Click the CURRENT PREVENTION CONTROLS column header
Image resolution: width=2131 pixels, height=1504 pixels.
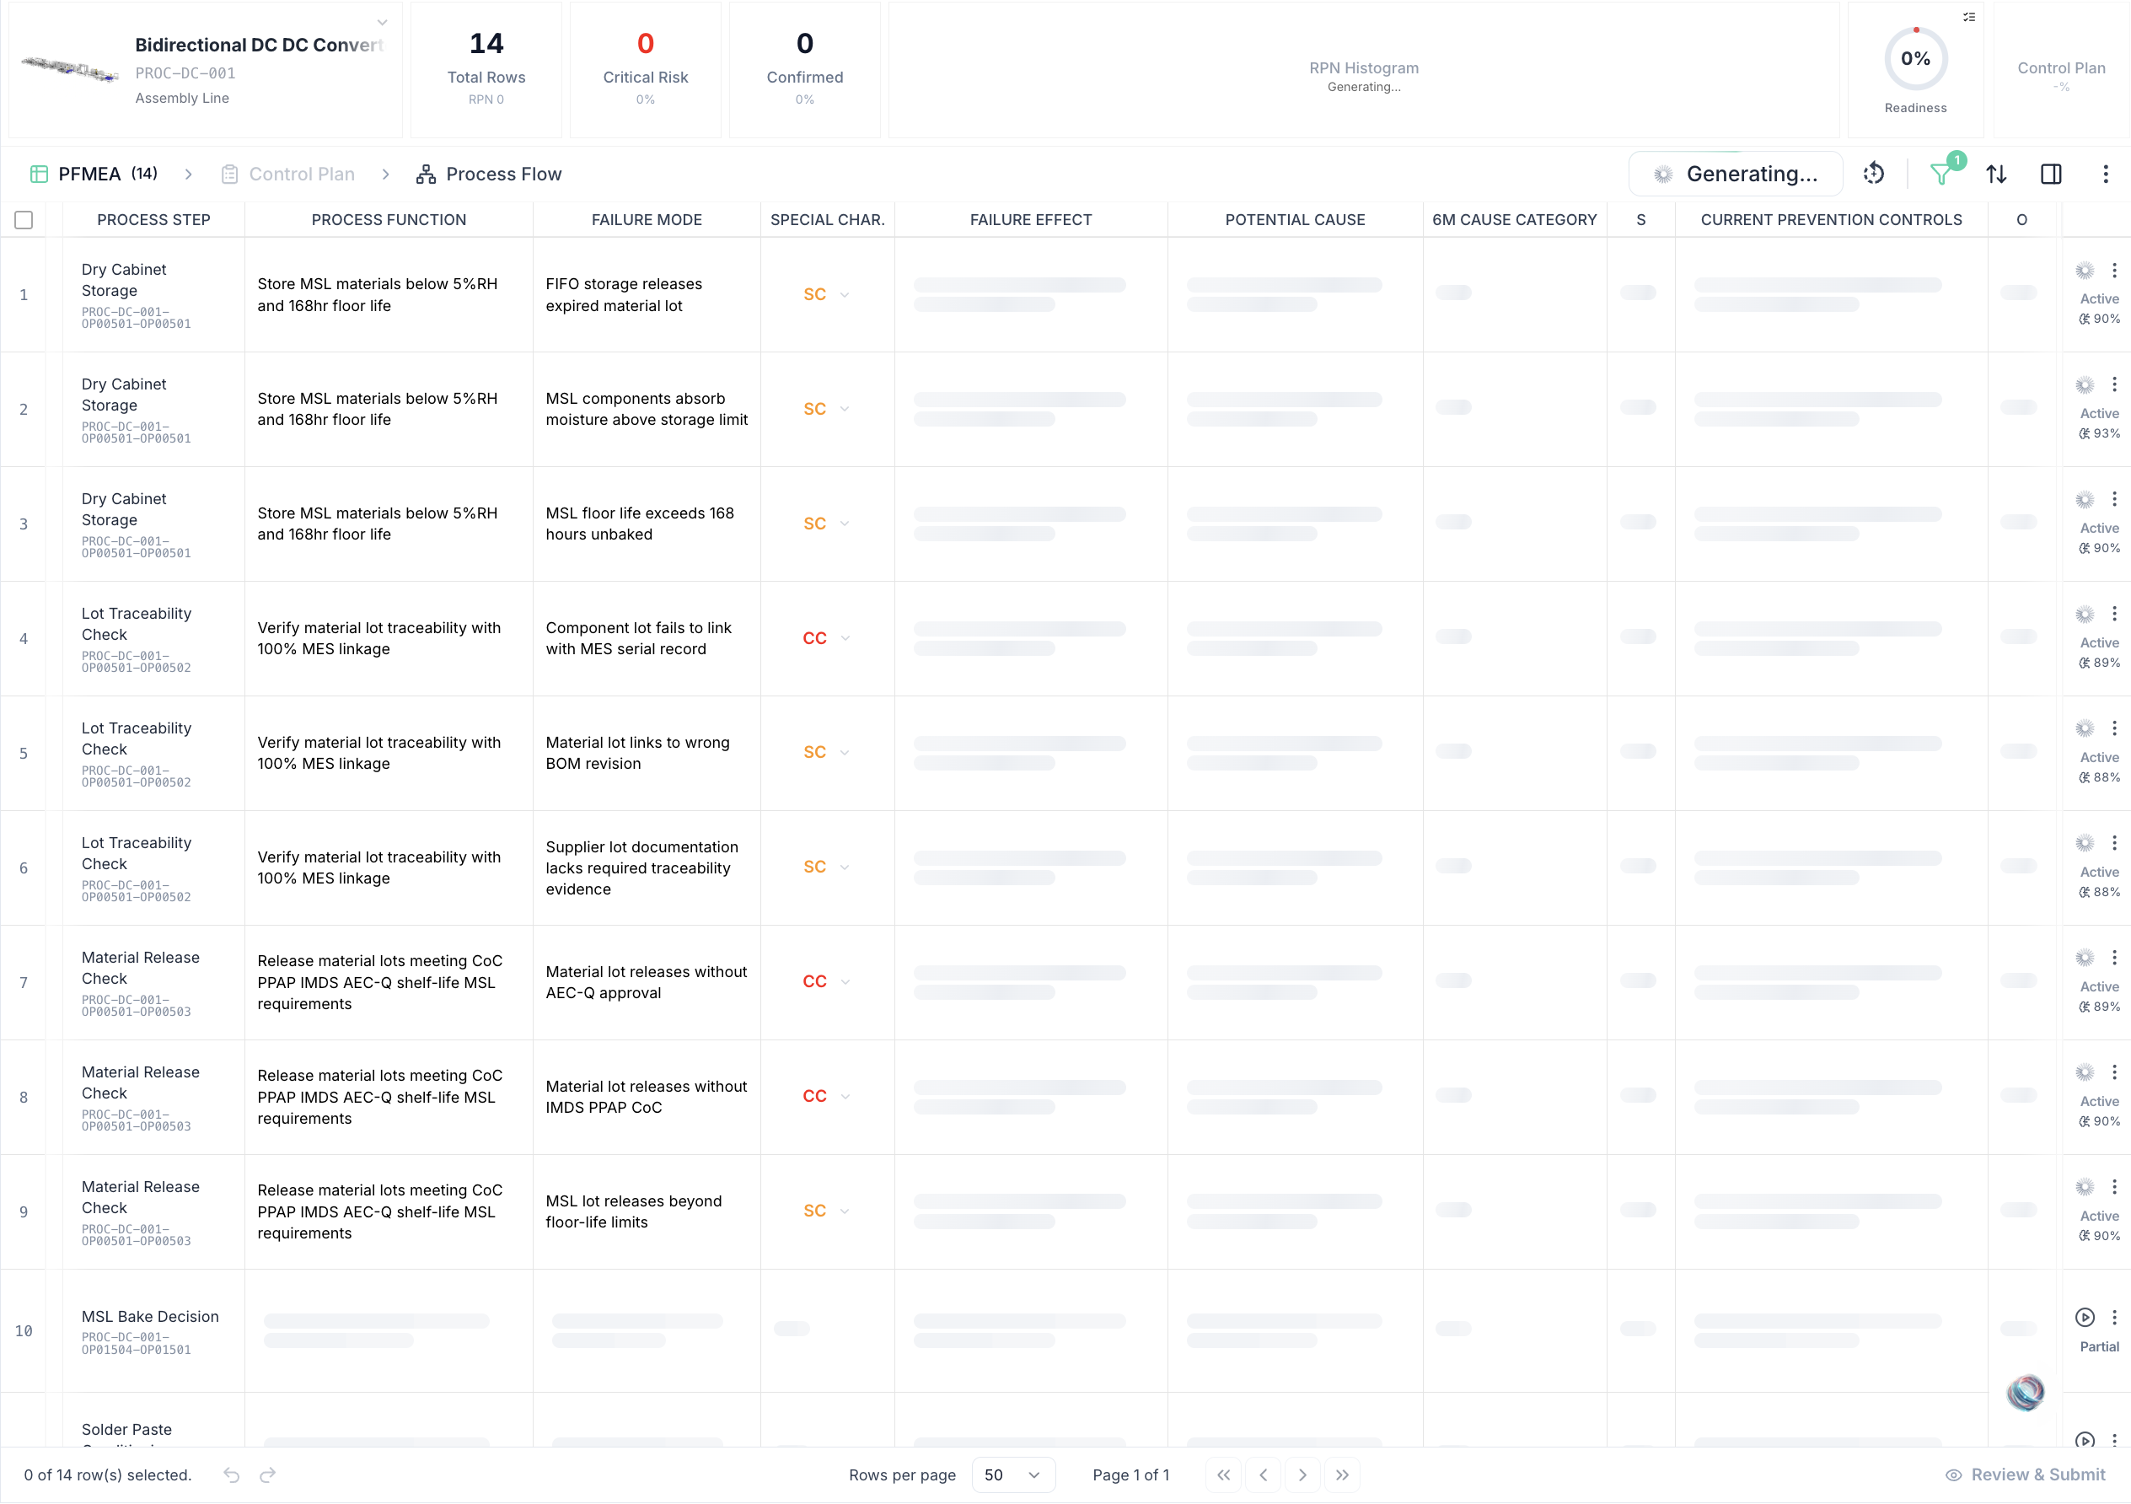[x=1831, y=220]
